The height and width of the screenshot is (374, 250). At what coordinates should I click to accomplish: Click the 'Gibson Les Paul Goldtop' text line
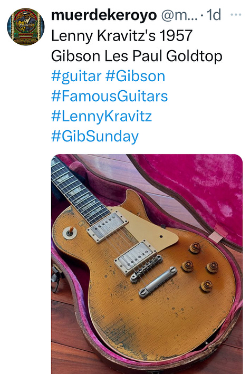click(137, 56)
